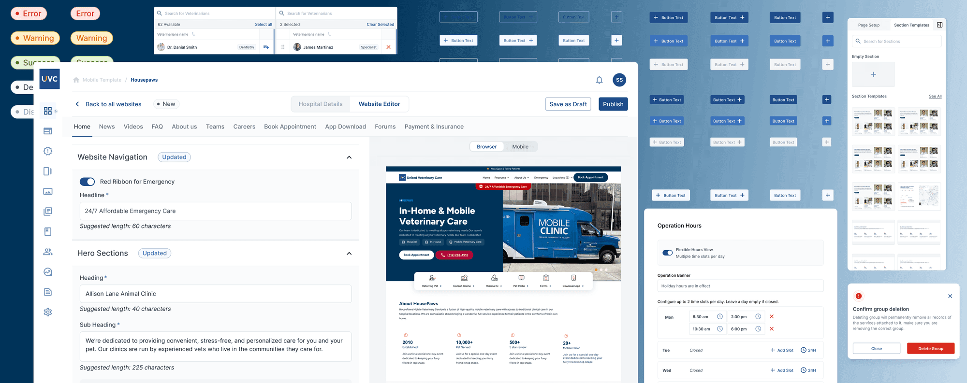
Task: Open the clock picker for 6:00 pm
Action: 758,329
